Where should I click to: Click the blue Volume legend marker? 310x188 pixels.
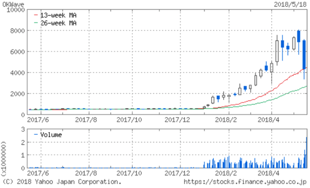[x=36, y=135]
